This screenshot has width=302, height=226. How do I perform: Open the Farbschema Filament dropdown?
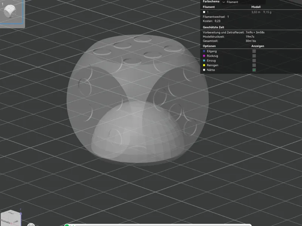tap(244, 2)
